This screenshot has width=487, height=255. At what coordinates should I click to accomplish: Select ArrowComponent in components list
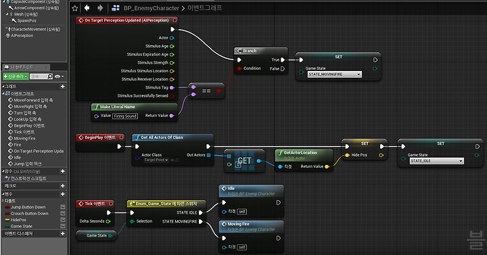click(36, 7)
